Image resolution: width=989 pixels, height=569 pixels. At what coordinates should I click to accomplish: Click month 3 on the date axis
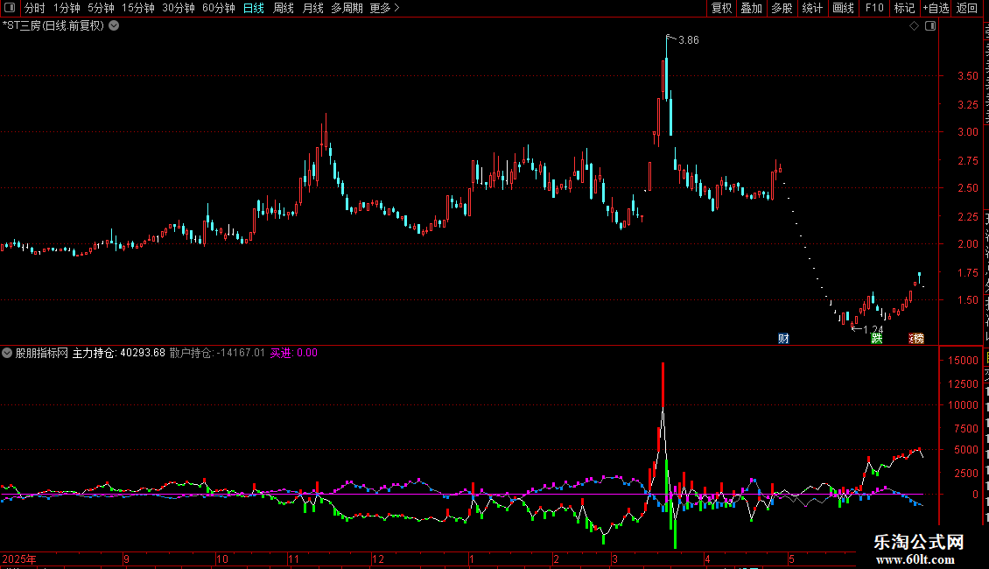614,558
